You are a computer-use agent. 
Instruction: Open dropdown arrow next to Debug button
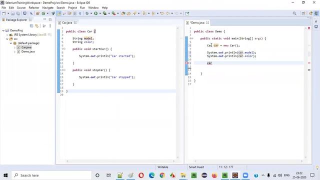91,13
